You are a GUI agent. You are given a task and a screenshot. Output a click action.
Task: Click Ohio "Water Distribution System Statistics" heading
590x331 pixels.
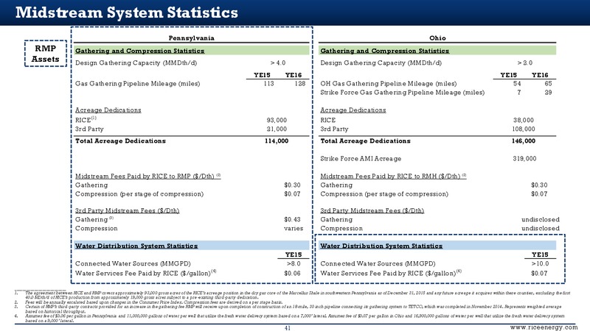click(381, 246)
